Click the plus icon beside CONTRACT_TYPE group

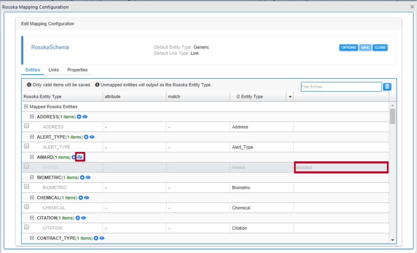point(96,238)
